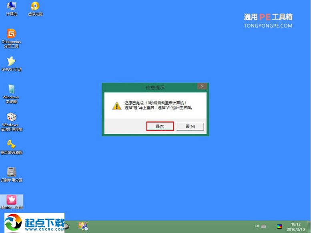Open the 计算机 desktop icon
The width and height of the screenshot is (311, 233).
tap(12, 9)
